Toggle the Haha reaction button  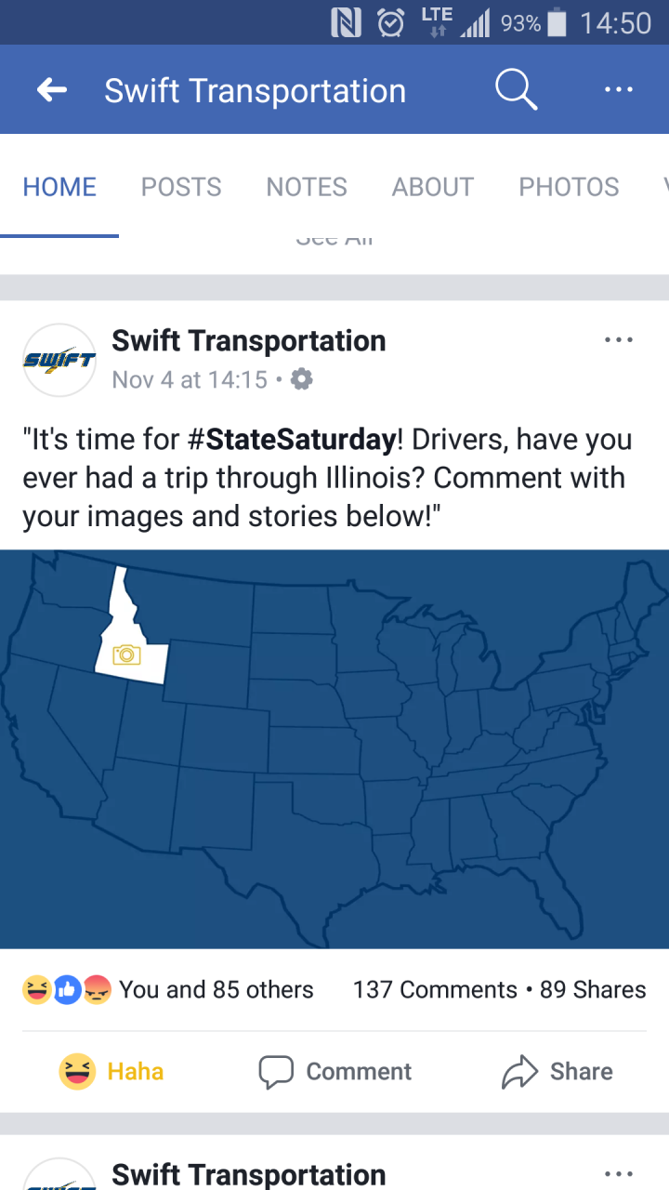[x=111, y=1071]
